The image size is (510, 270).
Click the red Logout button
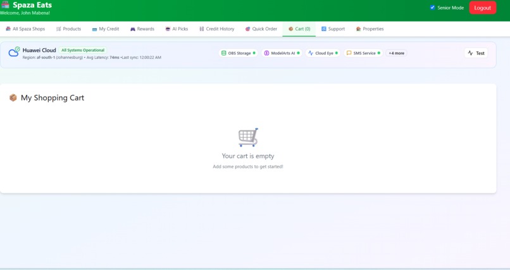coord(483,8)
